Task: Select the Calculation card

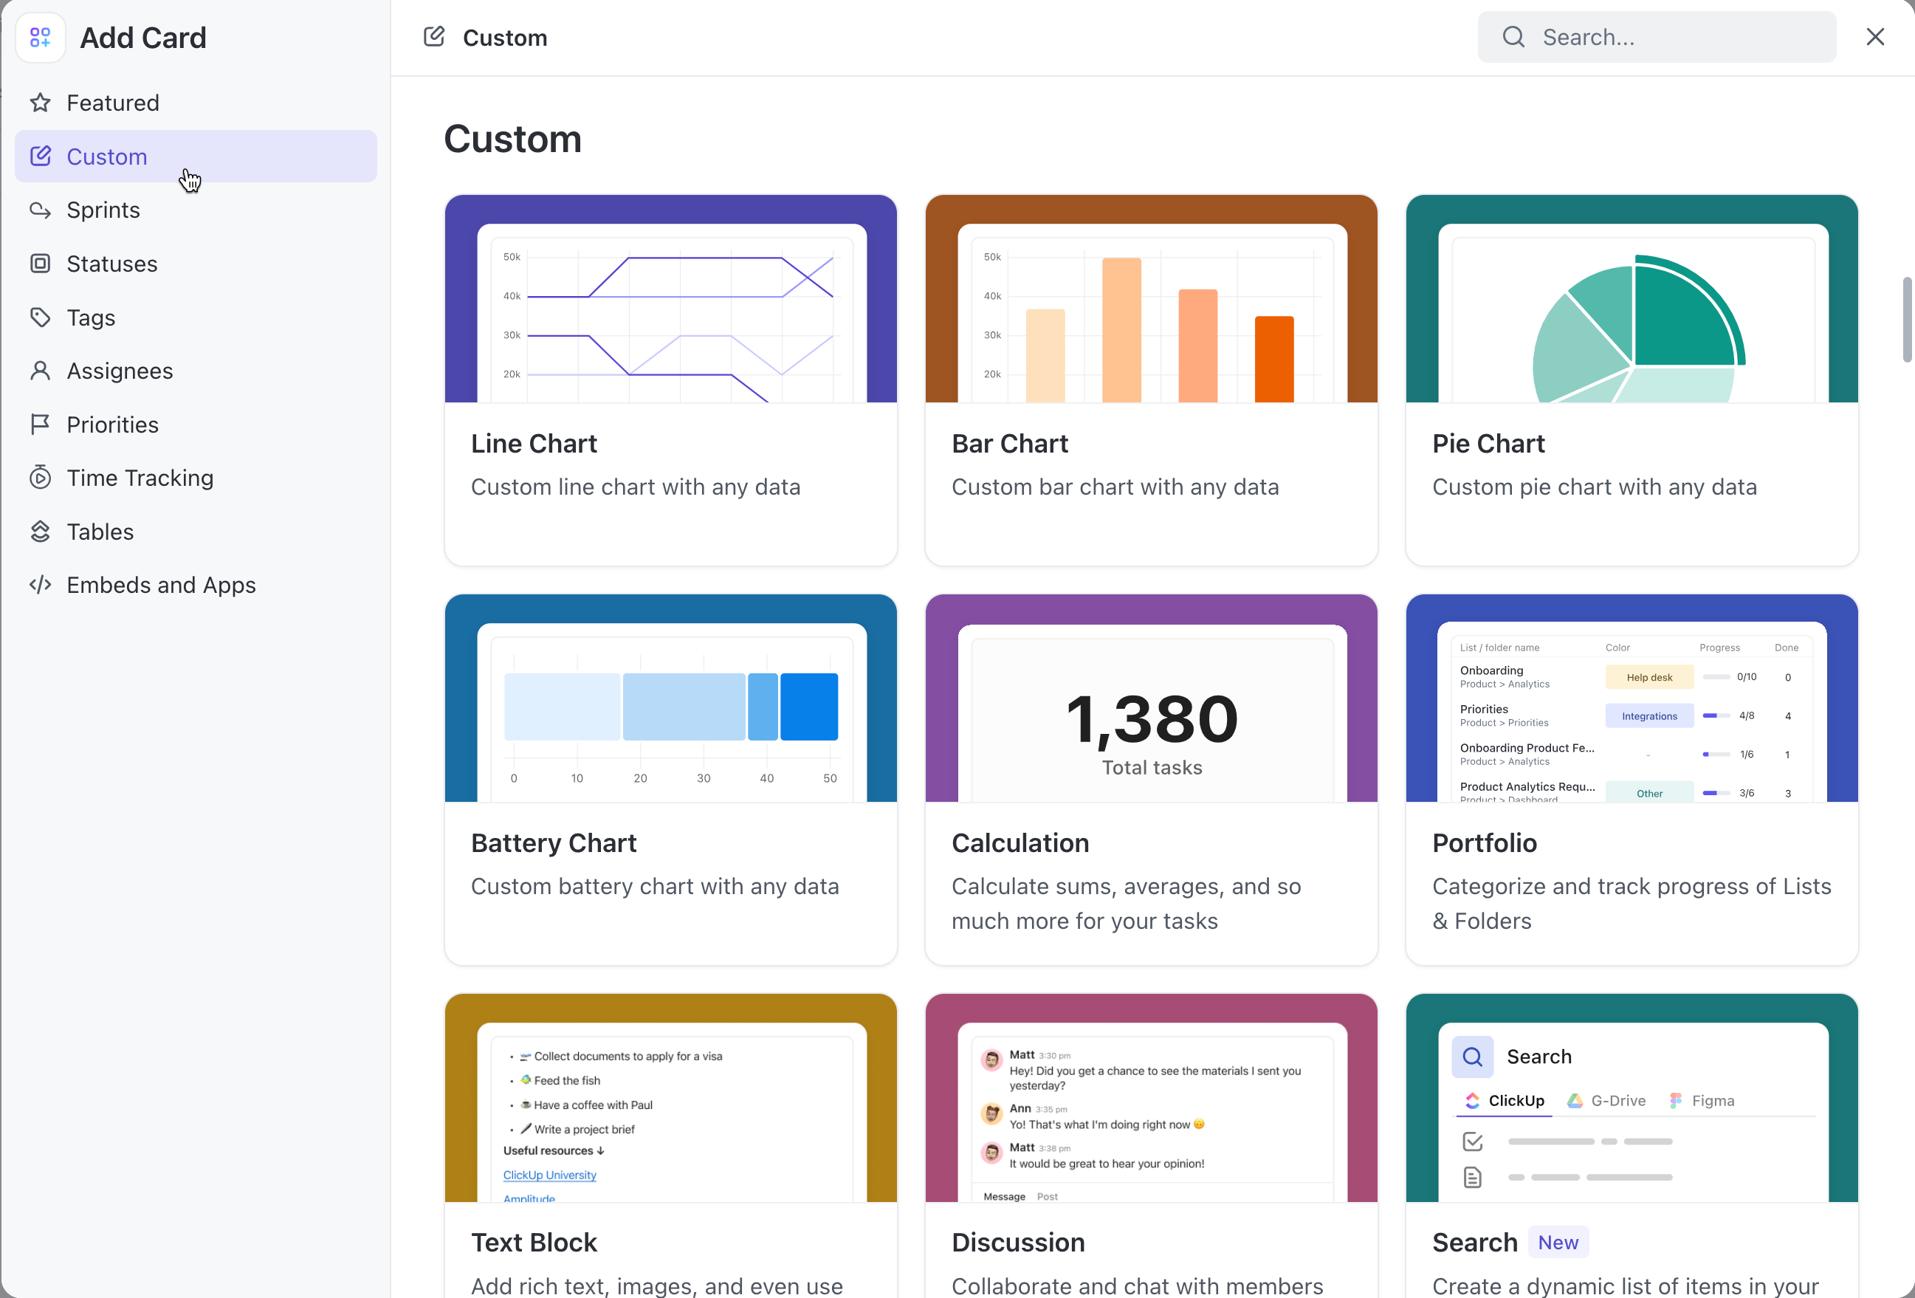Action: [x=1150, y=779]
